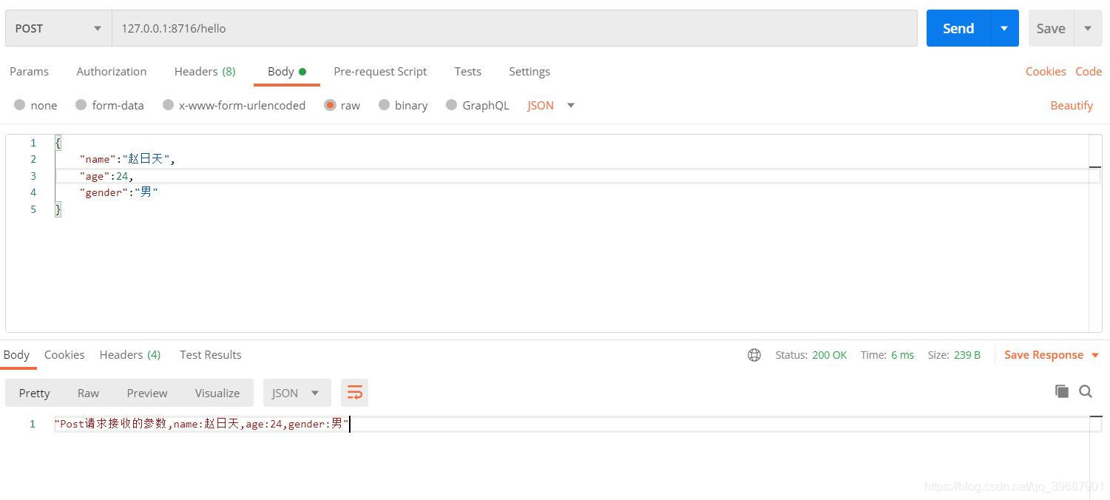Click the wrap lines icon in response toolbar
1110x500 pixels.
[x=354, y=393]
